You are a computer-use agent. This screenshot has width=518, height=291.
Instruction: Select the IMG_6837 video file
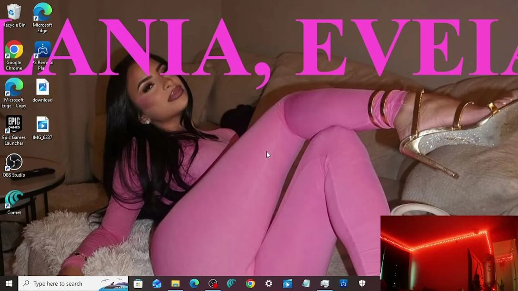tap(42, 129)
